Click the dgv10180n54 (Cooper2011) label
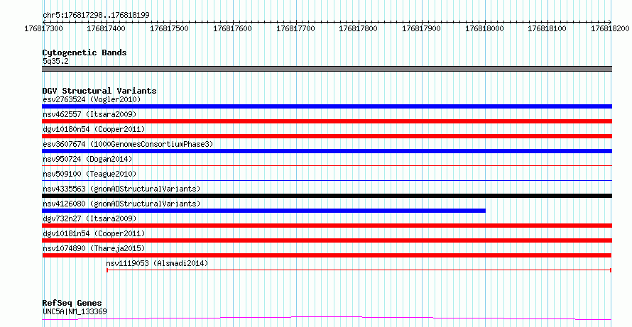Viewport: 632px width, 327px height. (94, 129)
